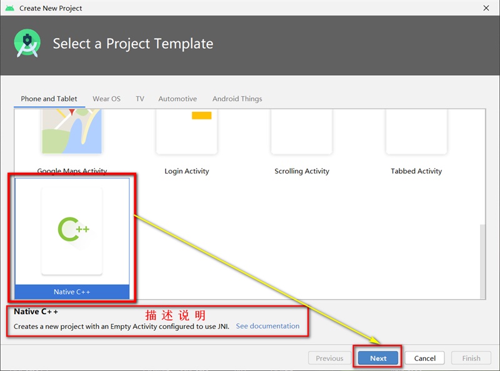The image size is (500, 371).
Task: Click the Scrolling Activity label
Action: (x=302, y=171)
